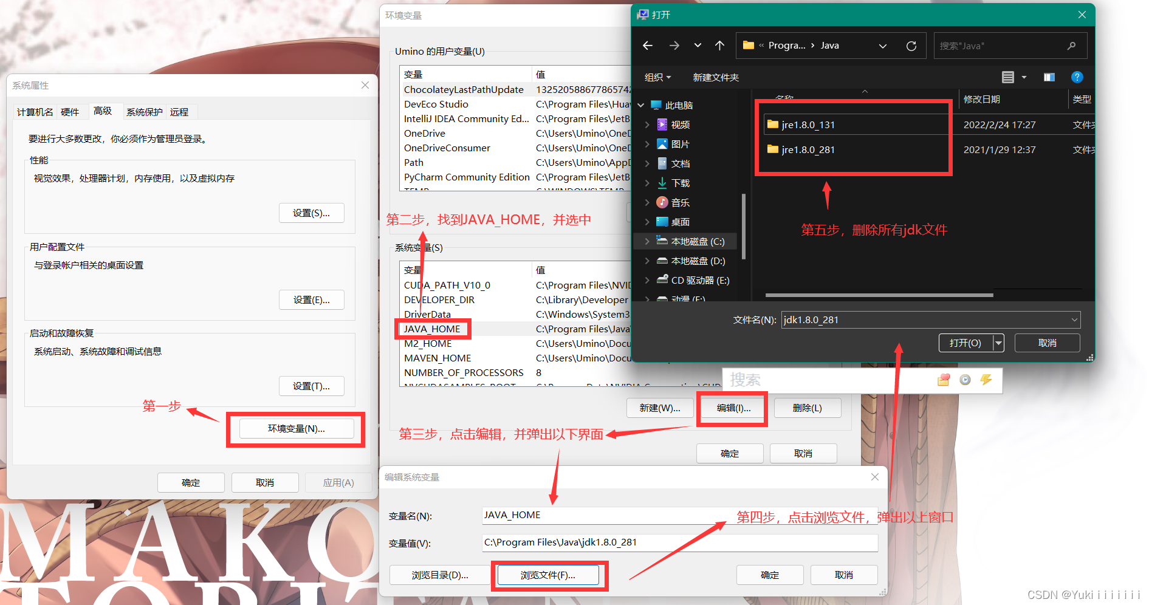The height and width of the screenshot is (605, 1149).
Task: Click Cancel (取消) in System Properties
Action: pos(265,482)
